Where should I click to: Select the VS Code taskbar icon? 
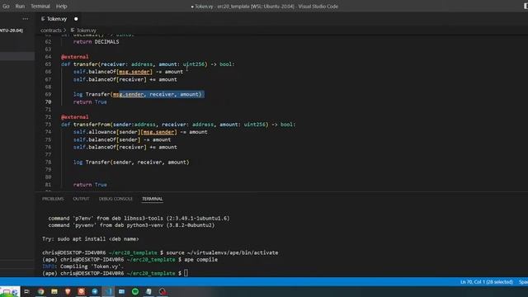point(108,291)
